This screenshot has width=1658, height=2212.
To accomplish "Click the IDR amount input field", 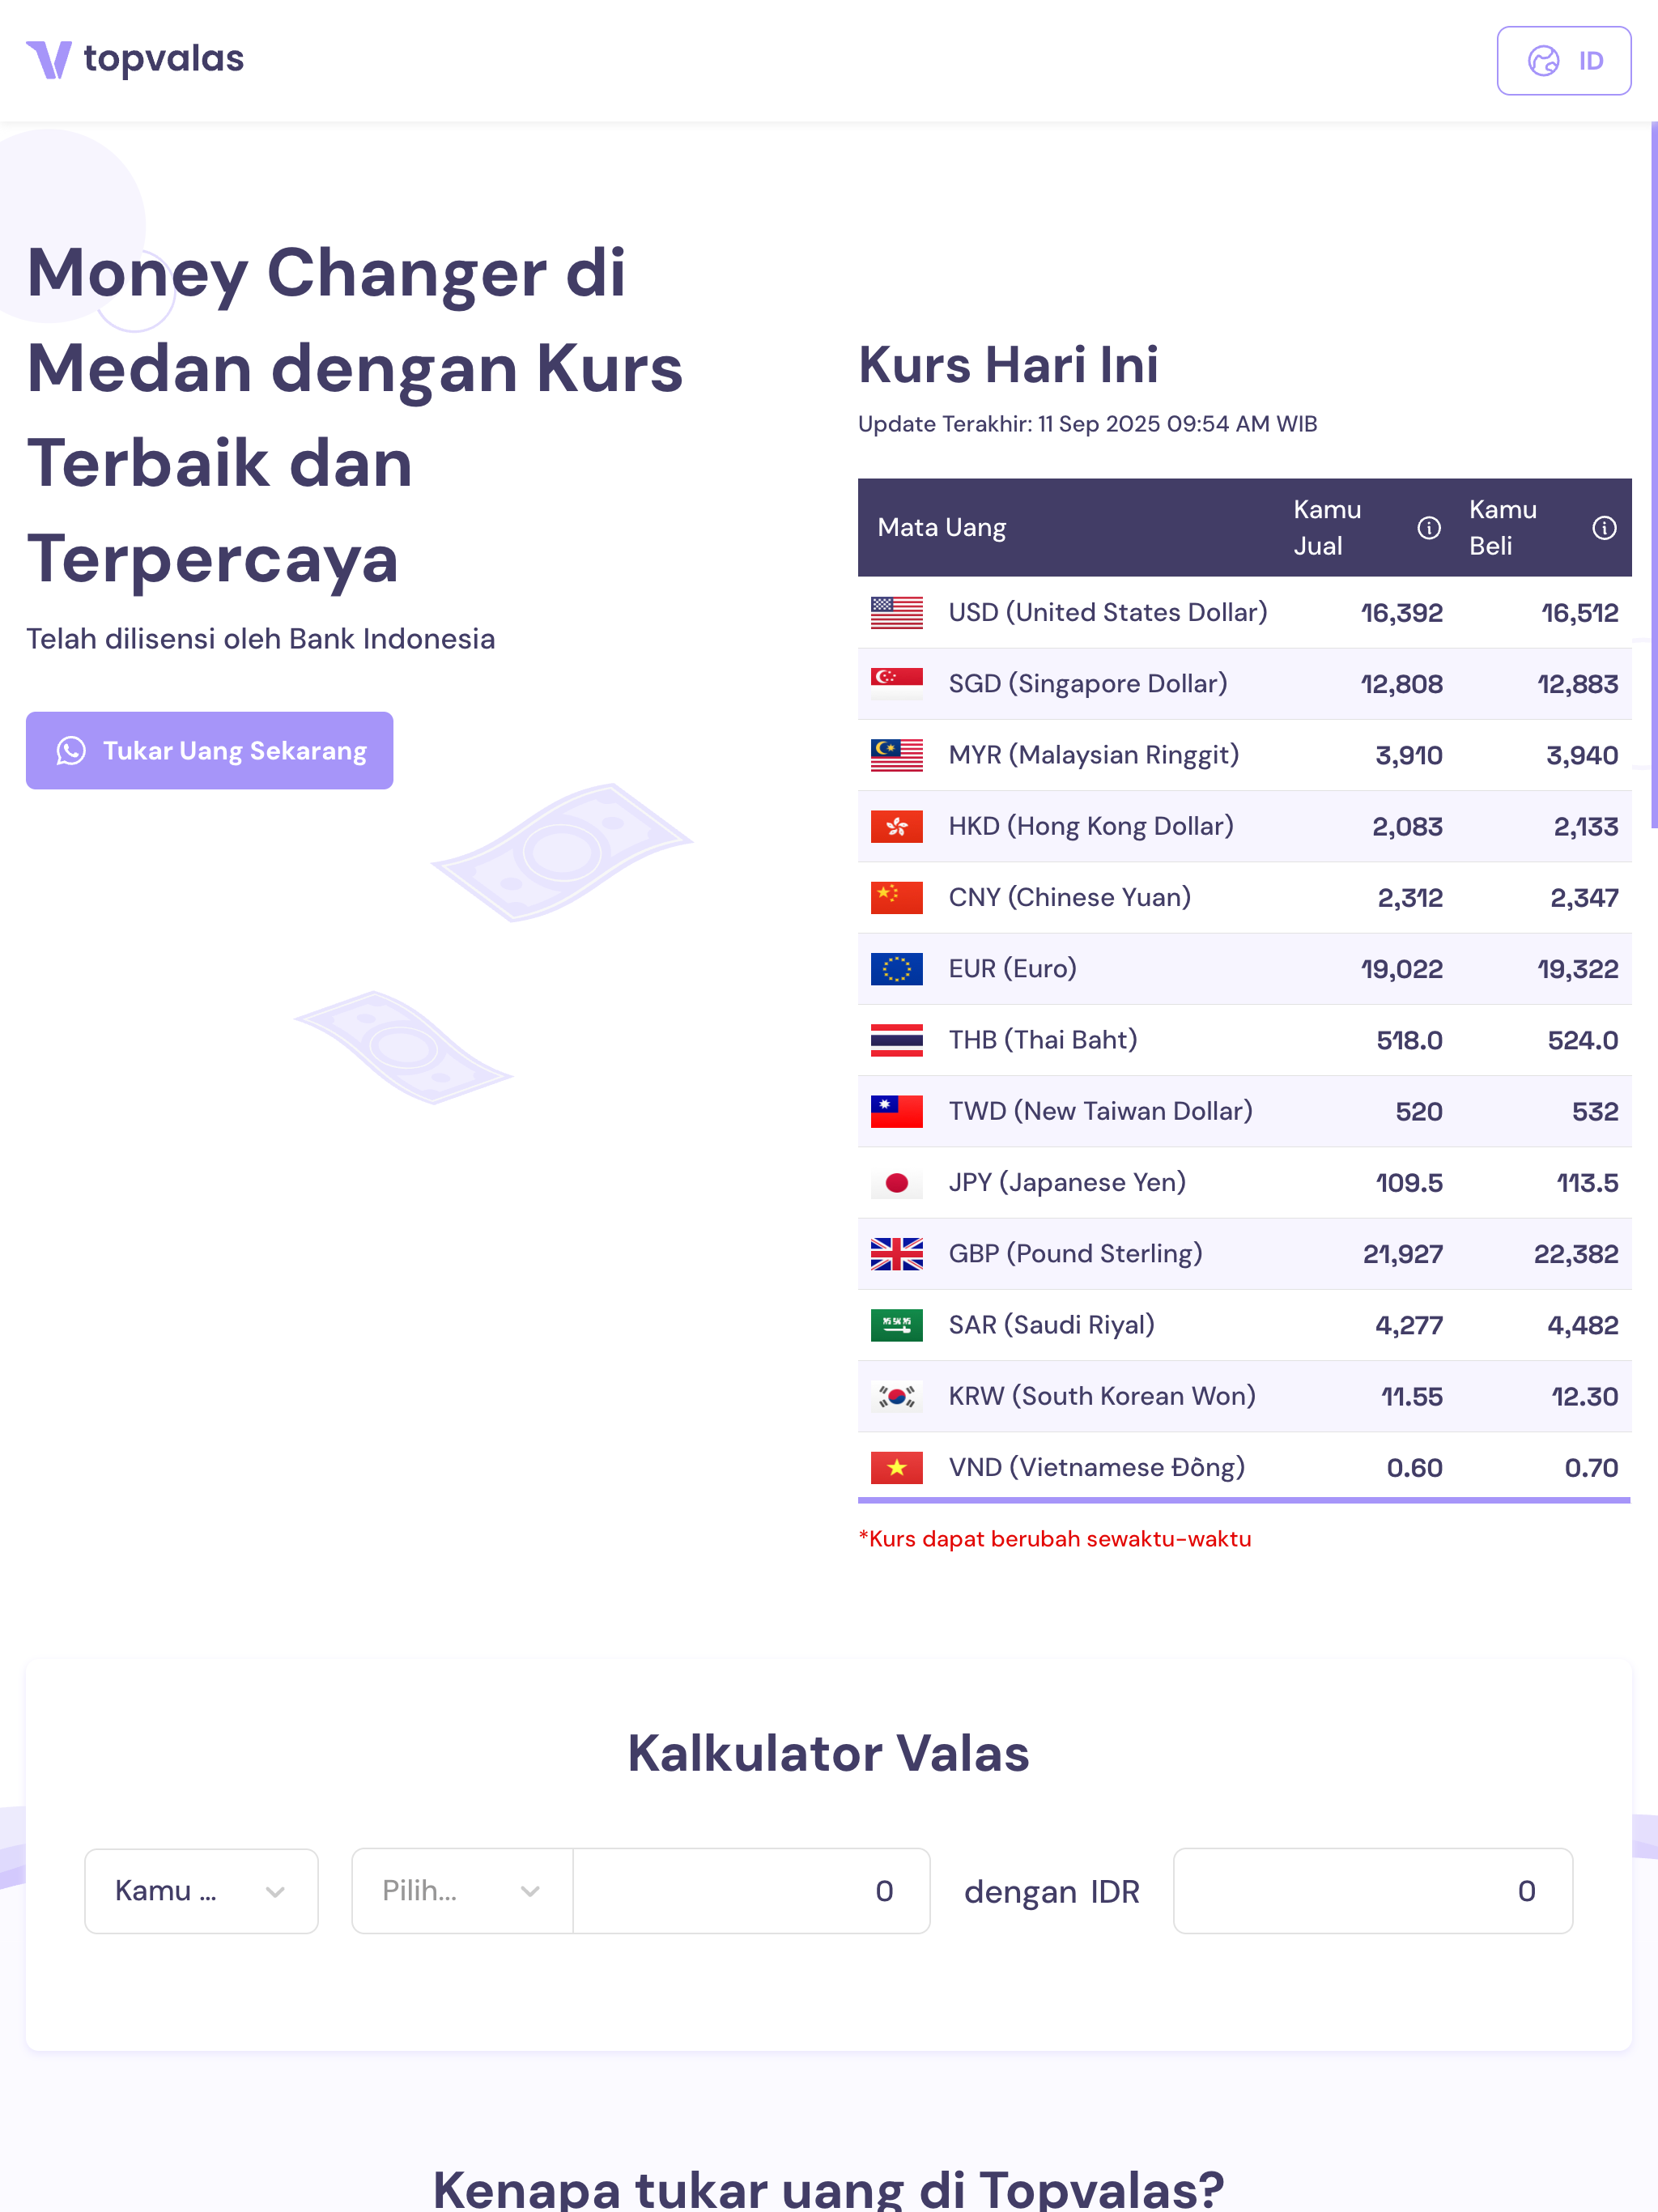I will point(1372,1891).
